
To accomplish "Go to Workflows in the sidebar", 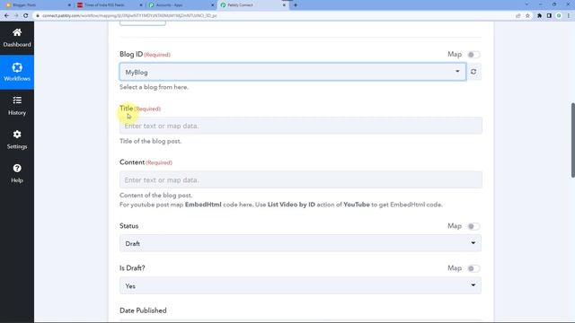I will click(17, 72).
